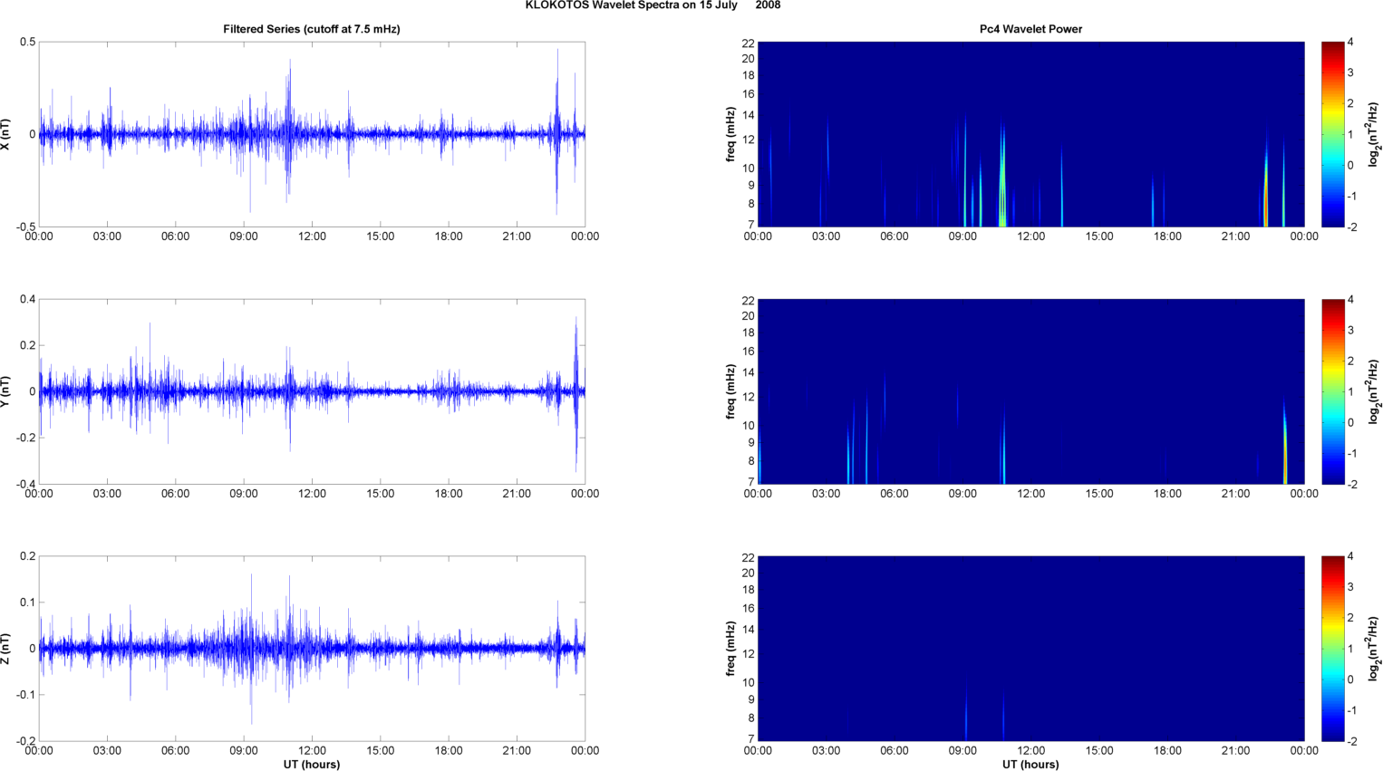Viewport: 1383px width, 771px height.
Task: Click the 4 tick on the top colorbar
Action: click(1350, 43)
